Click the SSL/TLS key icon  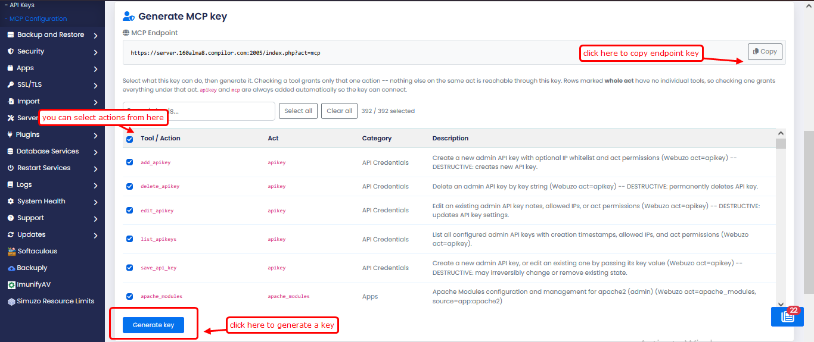[11, 85]
